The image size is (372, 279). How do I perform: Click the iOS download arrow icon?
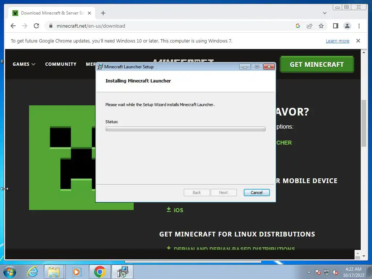[x=169, y=210]
